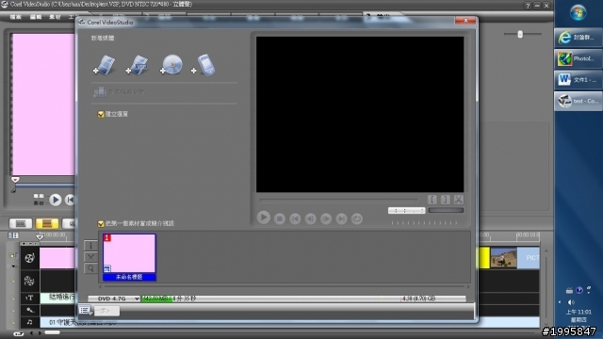Toggle first clip as intro video checkbox
The width and height of the screenshot is (603, 339).
(101, 223)
